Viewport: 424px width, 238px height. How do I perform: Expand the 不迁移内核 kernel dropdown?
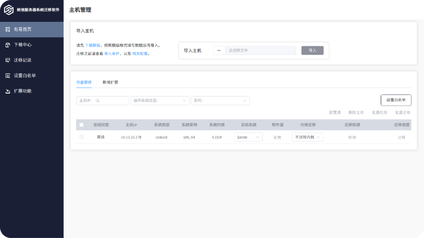click(308, 137)
